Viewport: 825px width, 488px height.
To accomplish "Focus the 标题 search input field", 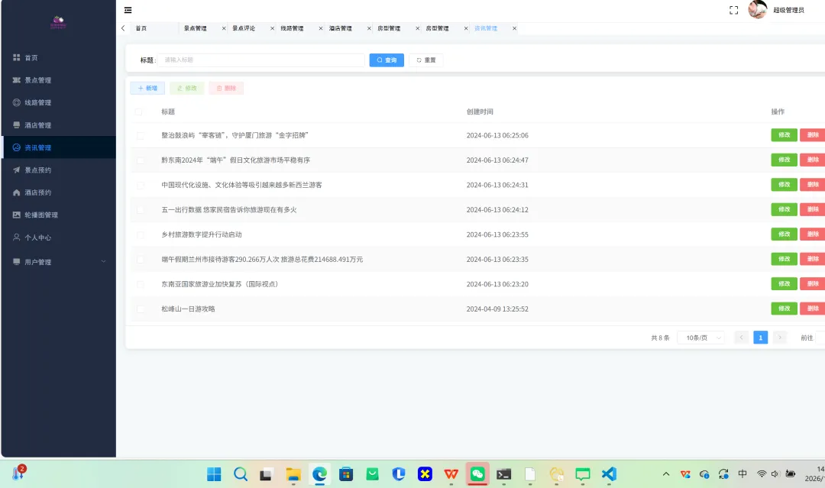I will [x=261, y=60].
